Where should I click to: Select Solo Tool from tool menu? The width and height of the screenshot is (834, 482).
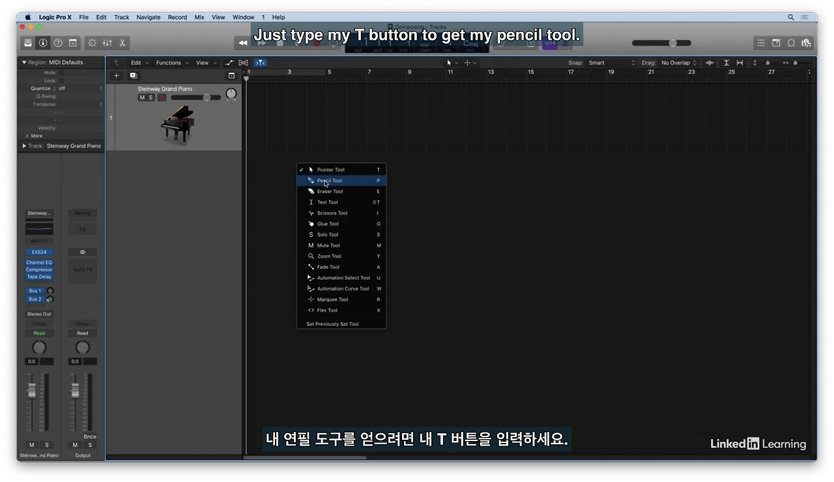[x=341, y=235]
